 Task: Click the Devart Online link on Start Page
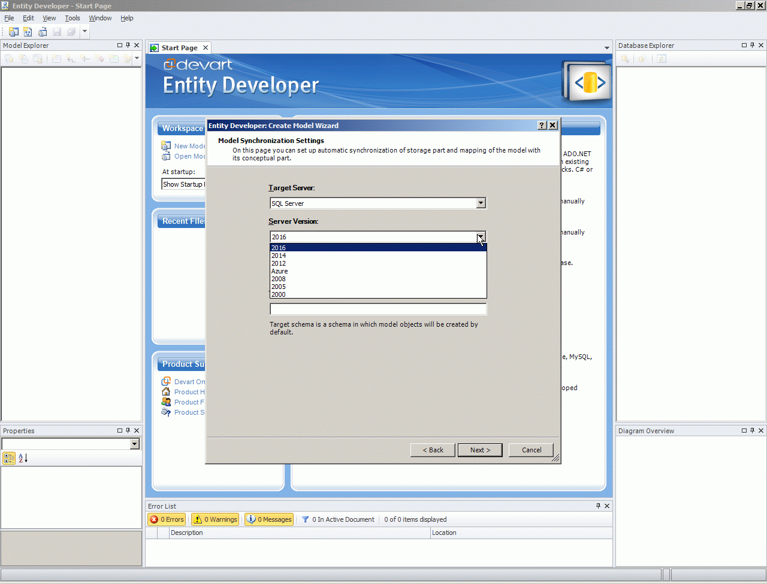click(189, 382)
